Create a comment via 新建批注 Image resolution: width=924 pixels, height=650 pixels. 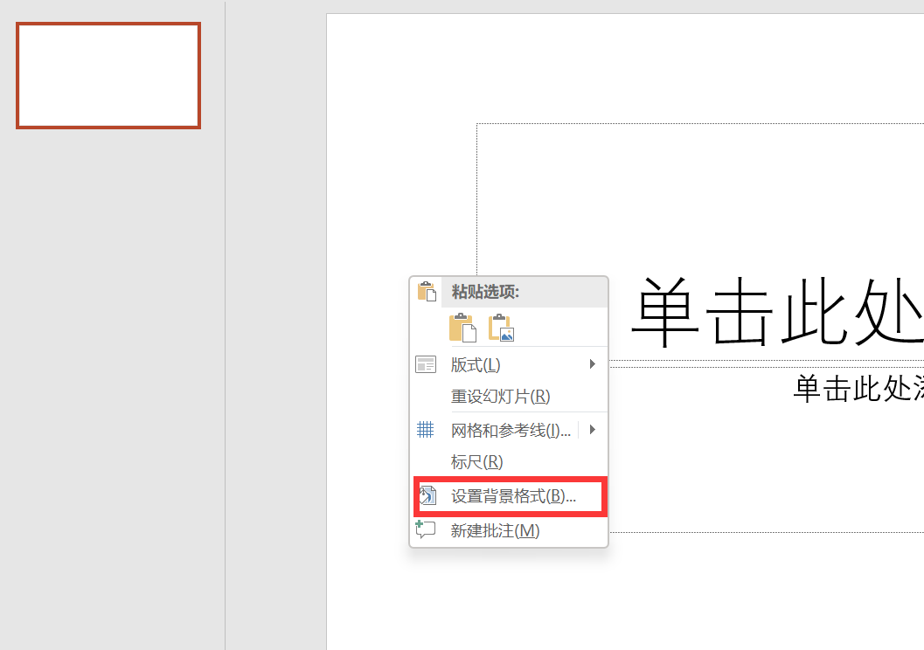(495, 530)
